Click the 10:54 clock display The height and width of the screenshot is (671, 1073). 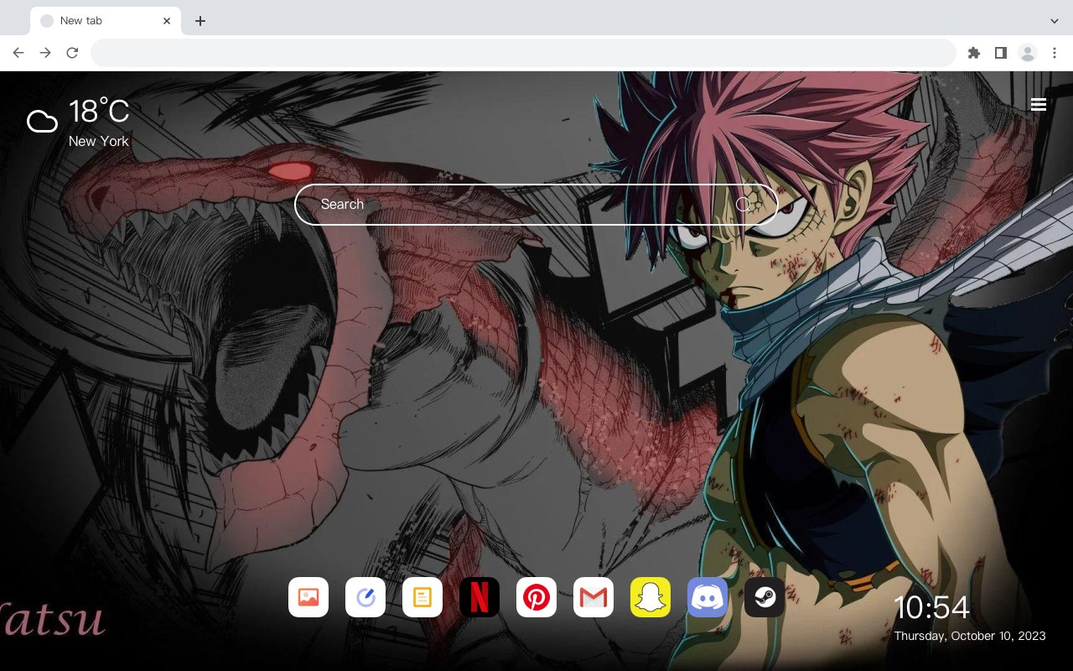click(932, 607)
